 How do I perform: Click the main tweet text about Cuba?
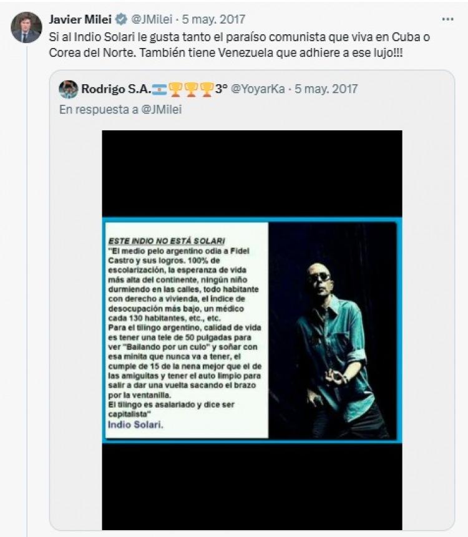point(240,45)
